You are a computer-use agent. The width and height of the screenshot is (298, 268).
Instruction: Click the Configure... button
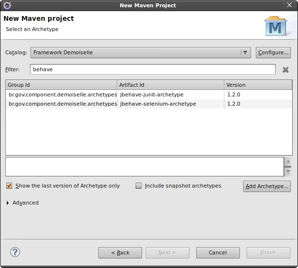[273, 52]
